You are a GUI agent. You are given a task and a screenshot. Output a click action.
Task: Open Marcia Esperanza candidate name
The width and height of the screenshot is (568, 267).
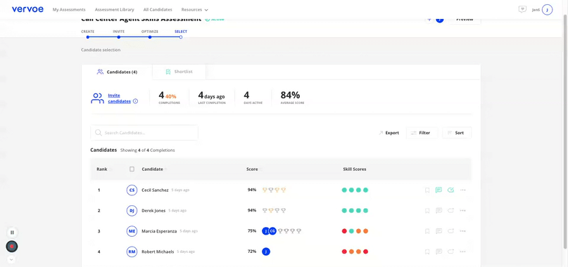(x=159, y=231)
